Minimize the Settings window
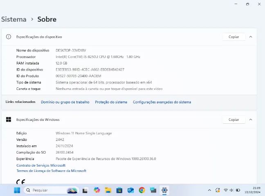Viewport: 265px width, 196px height. click(x=236, y=4)
